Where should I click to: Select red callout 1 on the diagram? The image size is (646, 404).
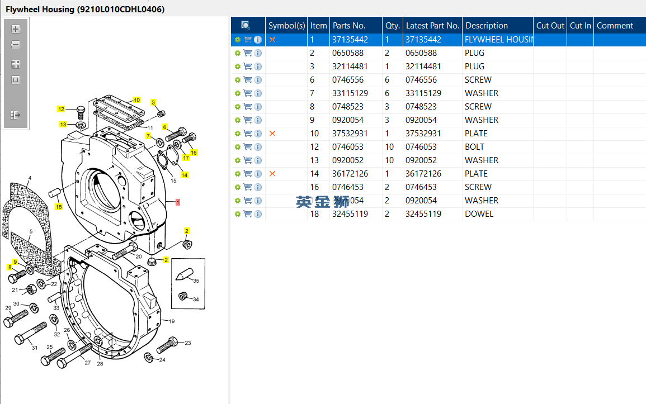click(x=177, y=202)
